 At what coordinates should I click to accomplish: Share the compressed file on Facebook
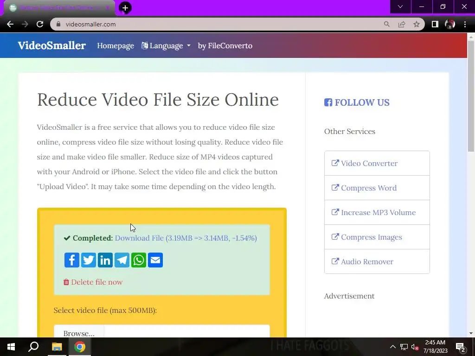click(x=72, y=260)
